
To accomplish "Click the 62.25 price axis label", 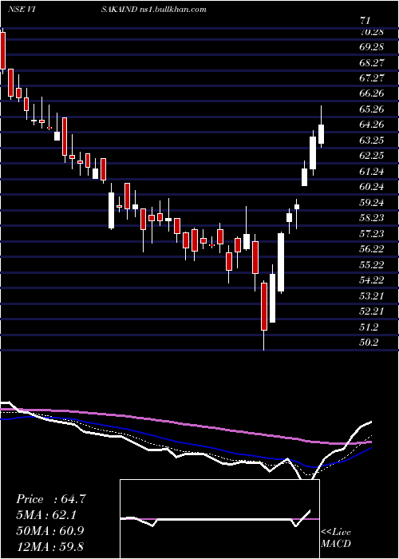I will click(x=372, y=156).
